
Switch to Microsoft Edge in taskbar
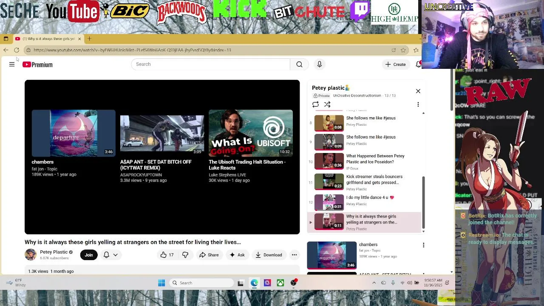point(254,283)
